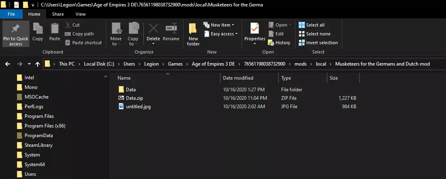
Task: Click the Copy ribbon icon
Action: (x=38, y=29)
